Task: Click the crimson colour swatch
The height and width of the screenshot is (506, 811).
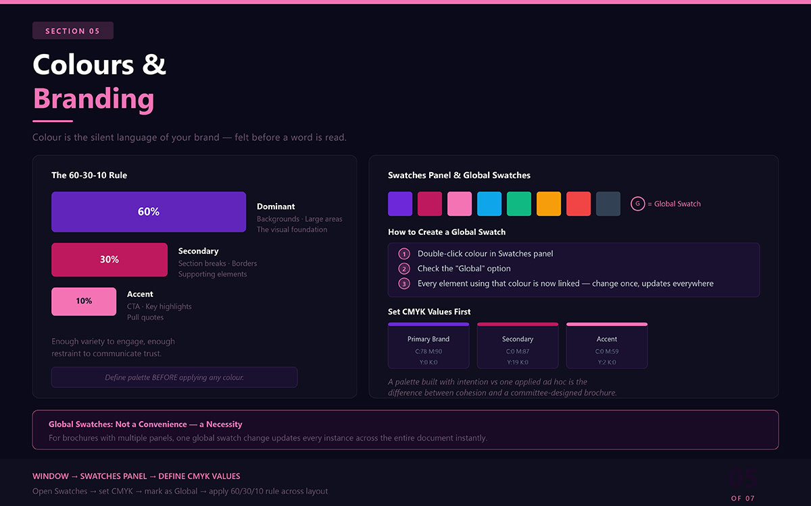Action: (x=430, y=204)
